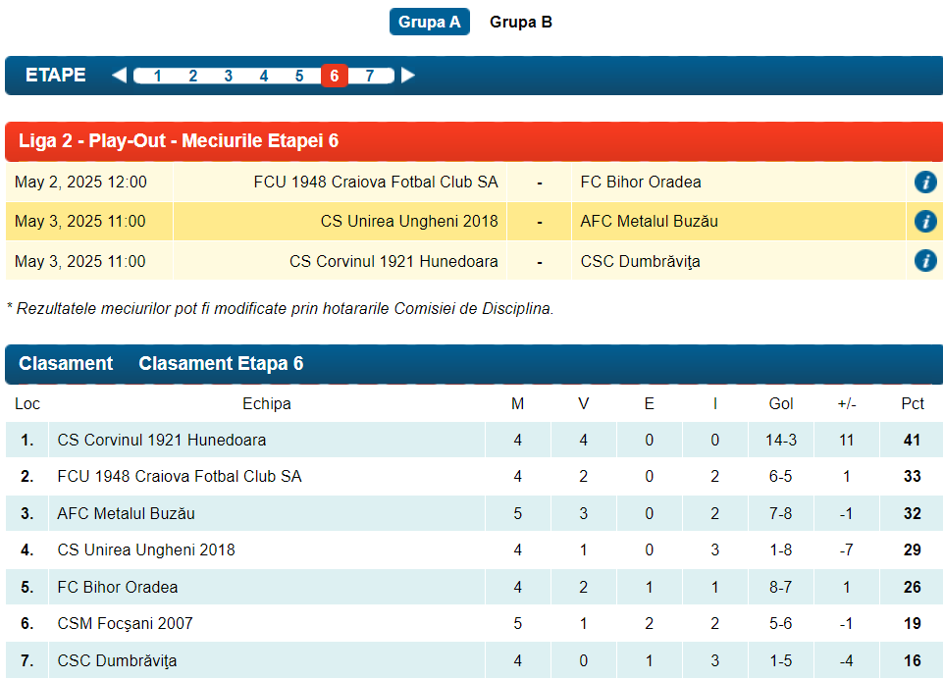Click CSM Focșani 2007 in standings

[125, 623]
